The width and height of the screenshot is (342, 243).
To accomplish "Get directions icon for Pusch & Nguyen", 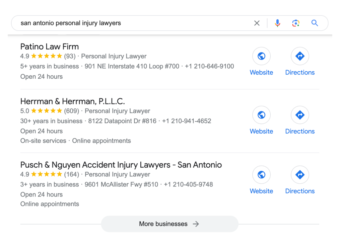I will (300, 175).
